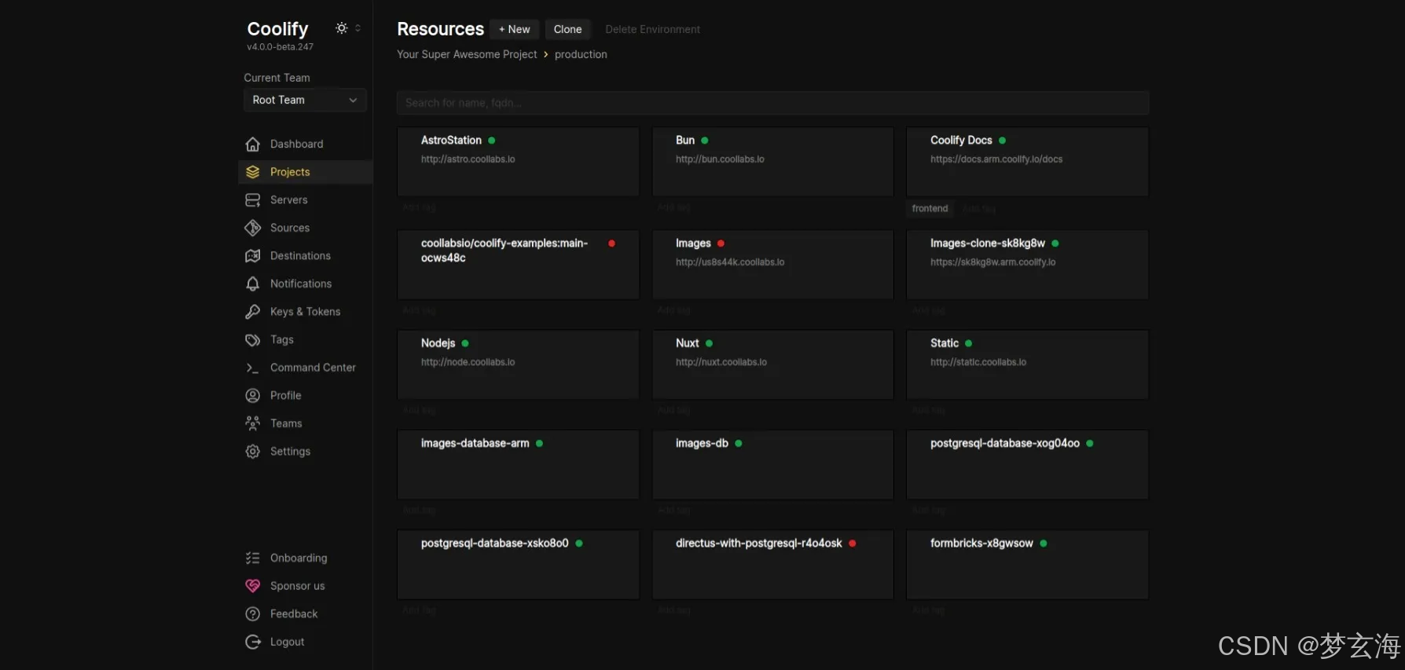Viewport: 1405px width, 670px height.
Task: Click Add tag under AstroStation card
Action: point(419,207)
